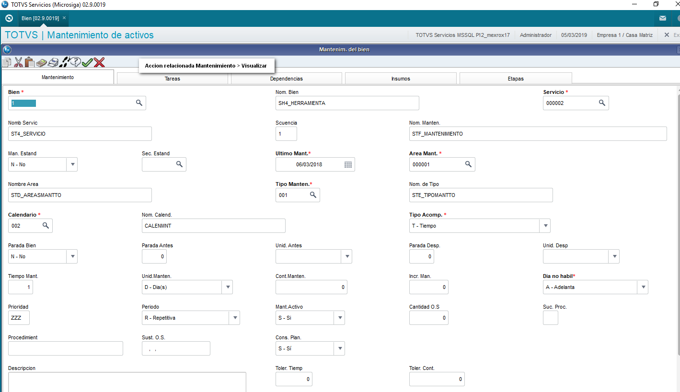Click into the Nombre Area field
This screenshot has width=680, height=392.
pos(80,195)
